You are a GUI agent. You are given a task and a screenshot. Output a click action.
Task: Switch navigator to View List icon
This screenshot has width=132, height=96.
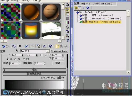pos(76,8)
